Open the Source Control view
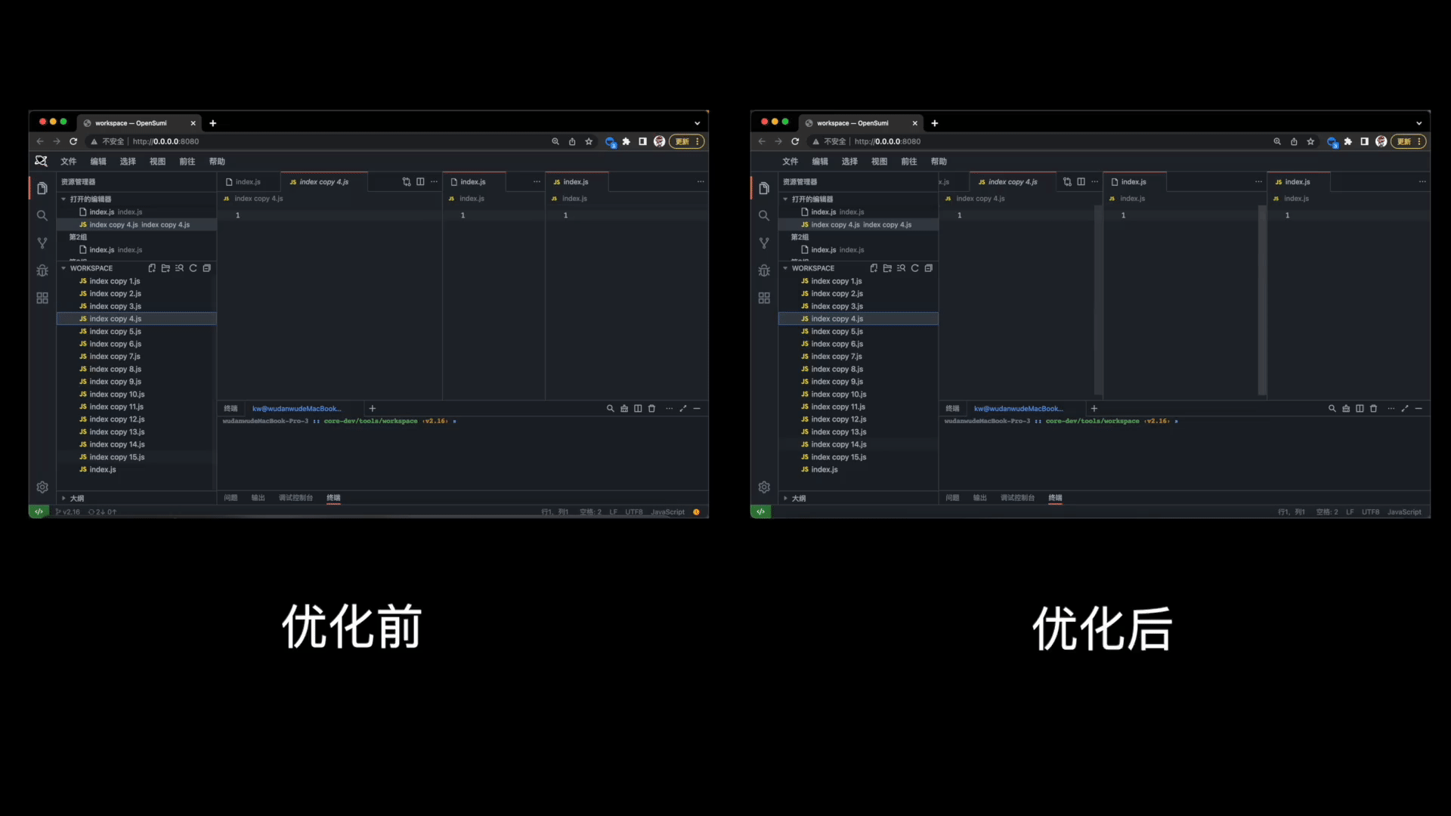This screenshot has width=1451, height=816. tap(42, 243)
